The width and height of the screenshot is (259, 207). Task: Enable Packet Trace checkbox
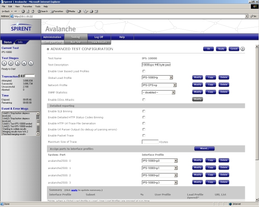144,135
